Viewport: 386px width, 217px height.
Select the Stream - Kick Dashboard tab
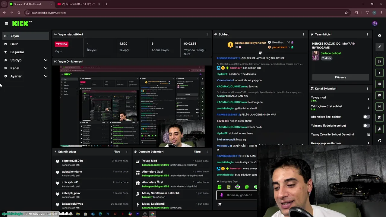pos(31,4)
